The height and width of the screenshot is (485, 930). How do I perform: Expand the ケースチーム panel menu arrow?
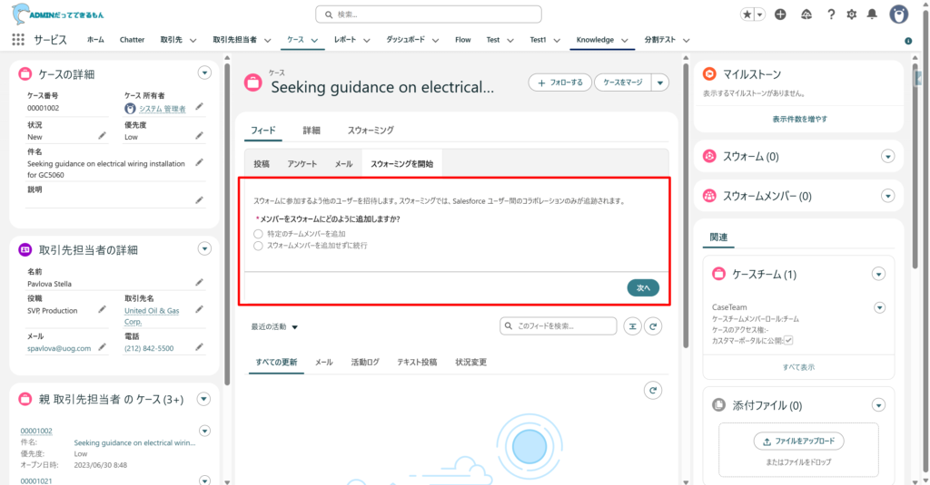tap(878, 274)
